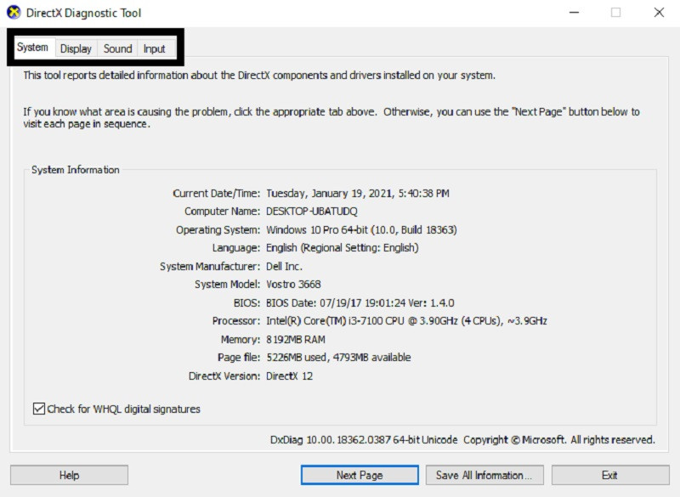Click the Next Page button
Screen dimensions: 680x497
point(360,475)
